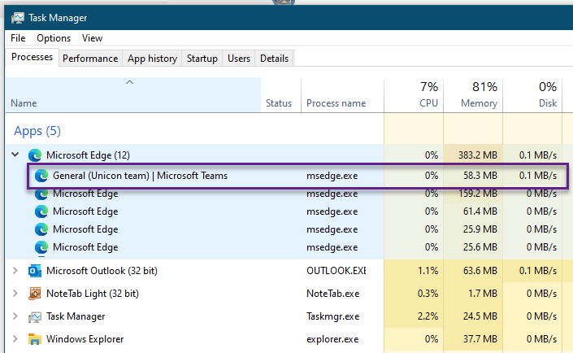The width and height of the screenshot is (573, 353).
Task: Sort by the CPU column header
Action: click(x=414, y=95)
